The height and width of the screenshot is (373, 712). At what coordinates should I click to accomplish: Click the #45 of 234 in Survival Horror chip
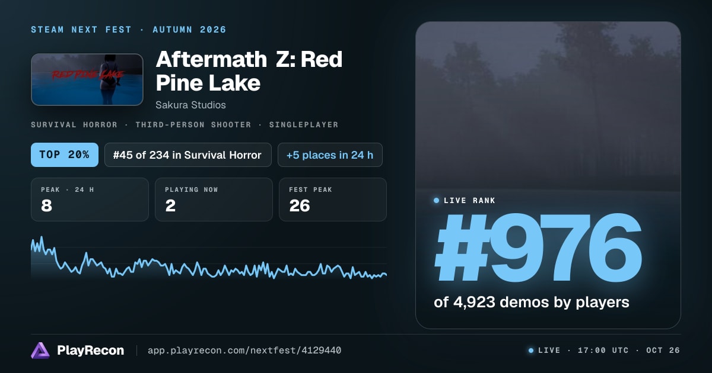pos(188,155)
